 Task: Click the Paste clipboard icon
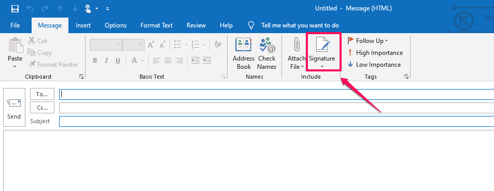tap(15, 46)
